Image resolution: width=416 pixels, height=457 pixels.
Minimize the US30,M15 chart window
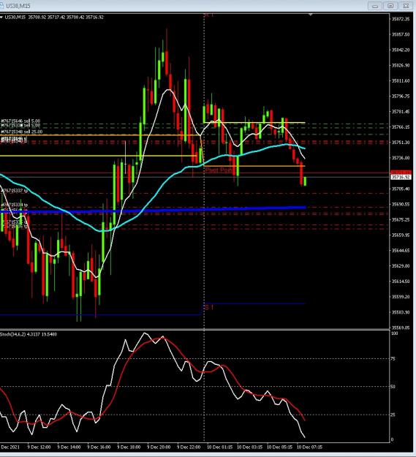[x=375, y=6]
